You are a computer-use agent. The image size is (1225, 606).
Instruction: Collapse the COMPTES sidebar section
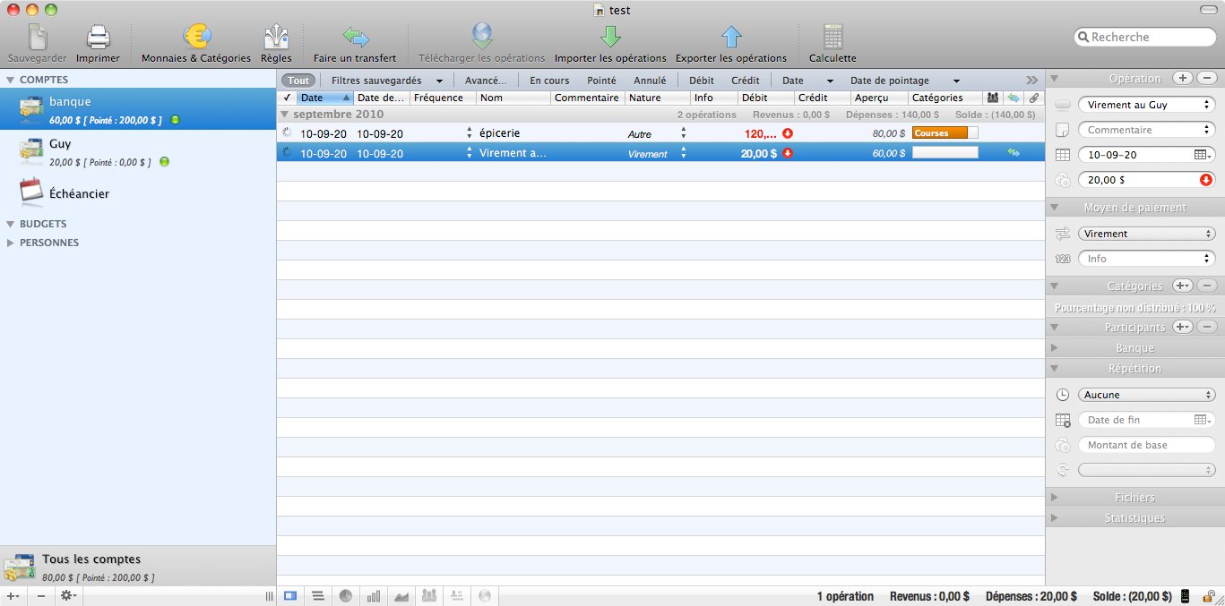pos(11,80)
